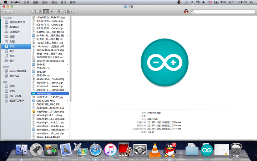This screenshot has height=161, width=257.
Task: Switch to icon view
Action: (x=35, y=11)
